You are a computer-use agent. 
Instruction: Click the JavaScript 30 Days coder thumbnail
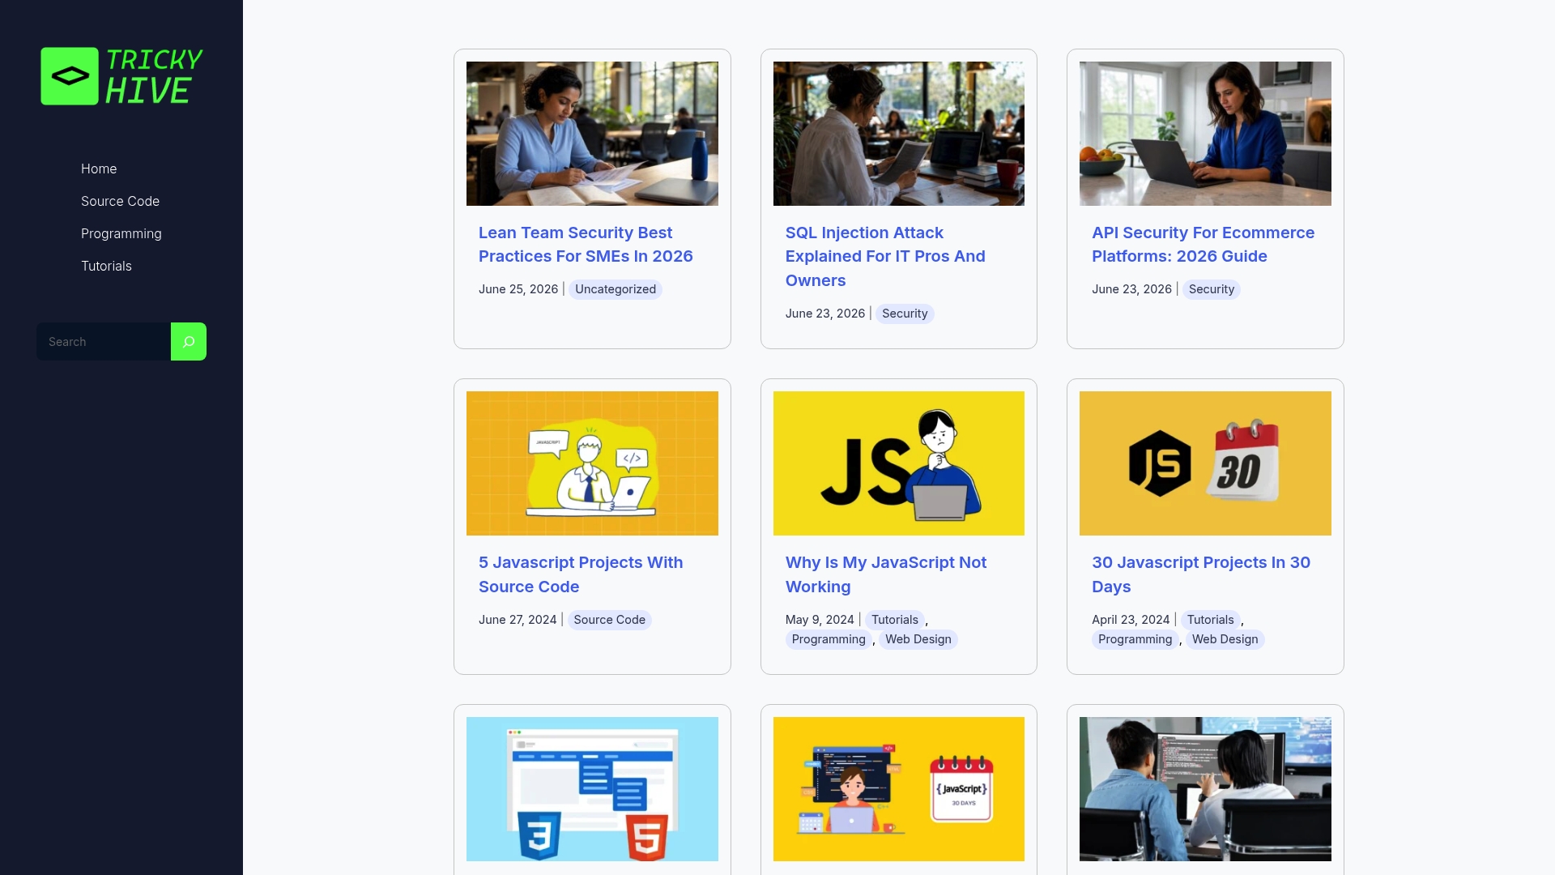click(899, 789)
